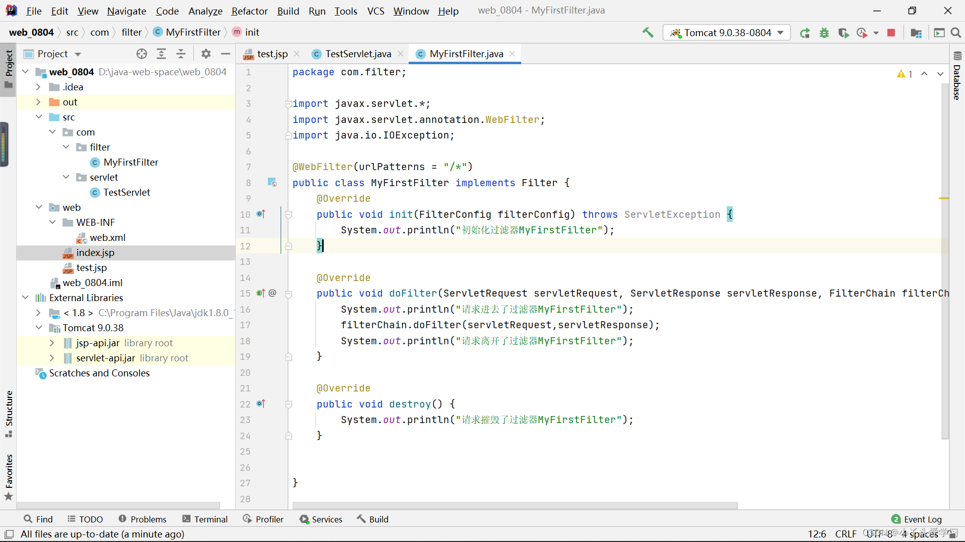Collapse the src folder

click(39, 117)
